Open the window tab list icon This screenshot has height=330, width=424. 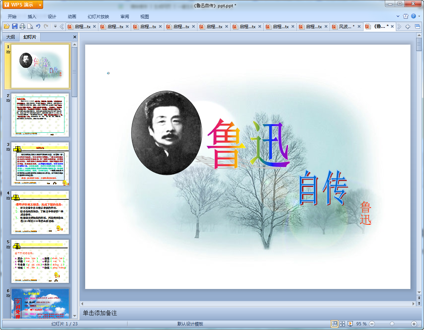417,26
